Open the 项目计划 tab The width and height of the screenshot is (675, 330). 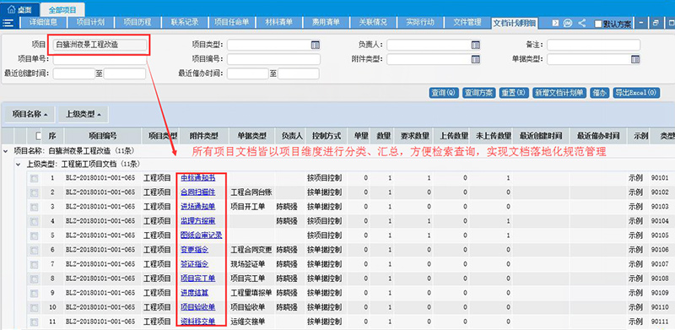90,23
